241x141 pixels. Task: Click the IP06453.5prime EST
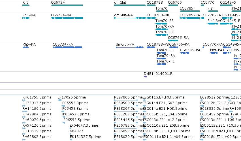tap(76, 114)
